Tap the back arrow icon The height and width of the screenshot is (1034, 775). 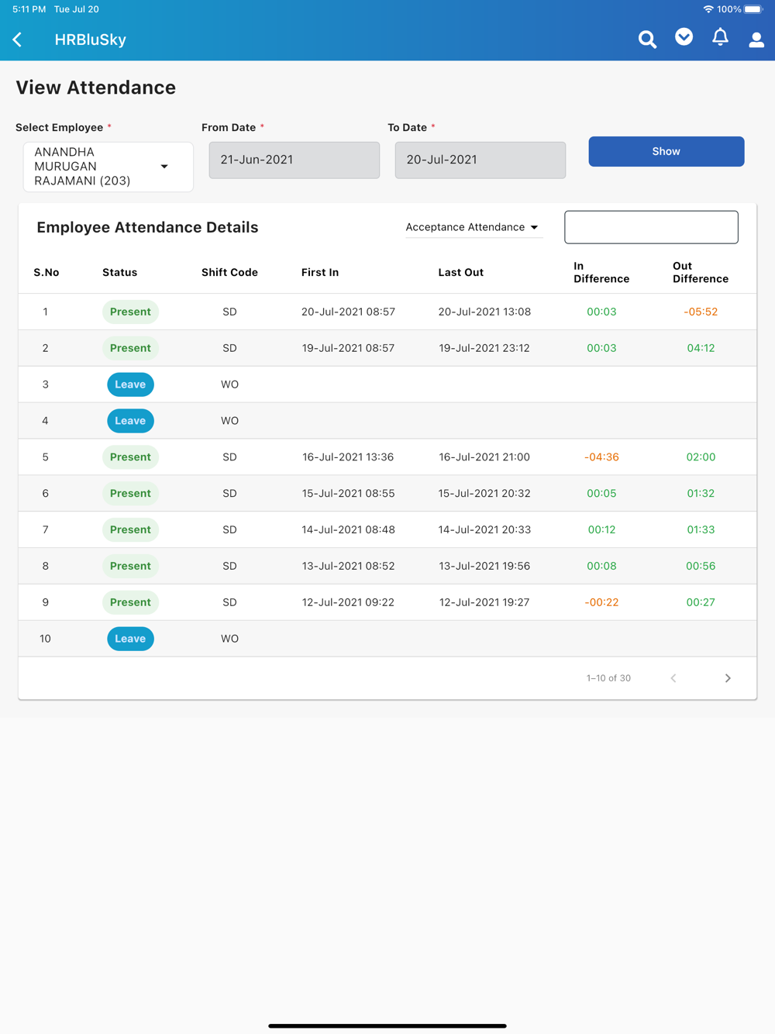[17, 40]
